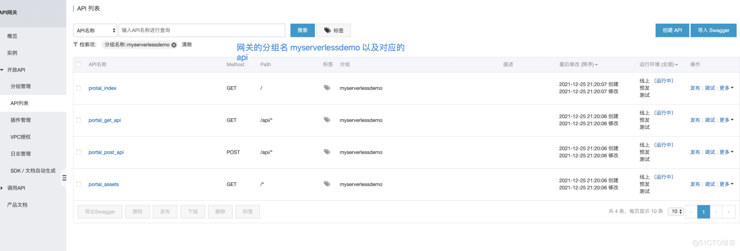The image size is (740, 251).
Task: Click the 创建 API button
Action: click(672, 30)
